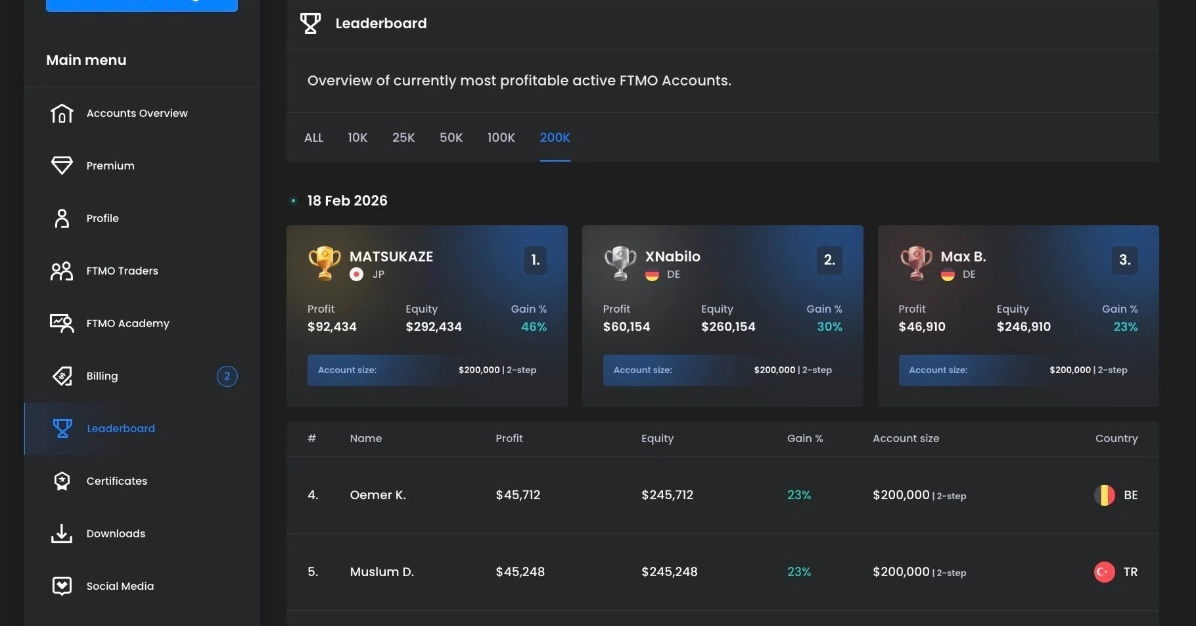
Task: Click the Downloads arrow icon
Action: pyautogui.click(x=62, y=533)
